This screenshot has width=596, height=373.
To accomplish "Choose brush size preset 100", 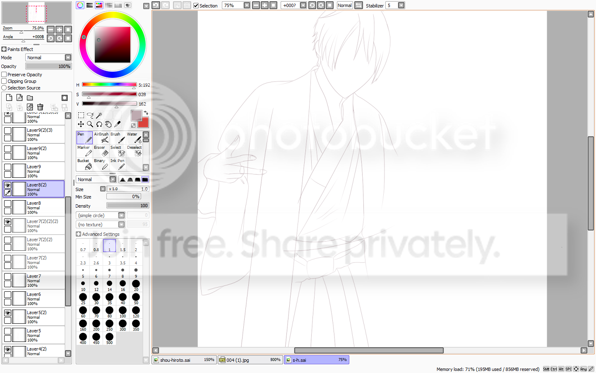I will coord(123,312).
